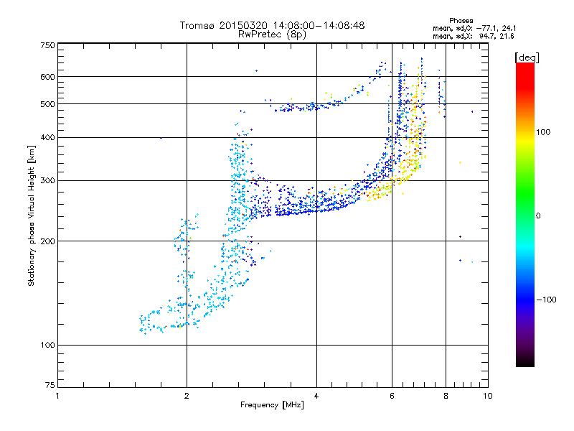
Task: Click the colorbar '100' tick label
Action: (543, 132)
